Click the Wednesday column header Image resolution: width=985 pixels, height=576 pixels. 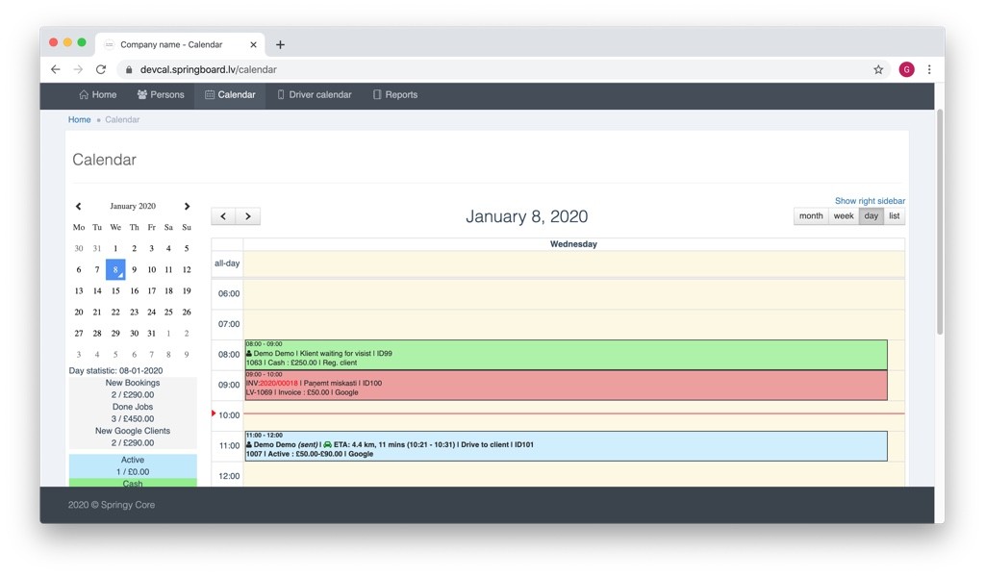(x=573, y=244)
